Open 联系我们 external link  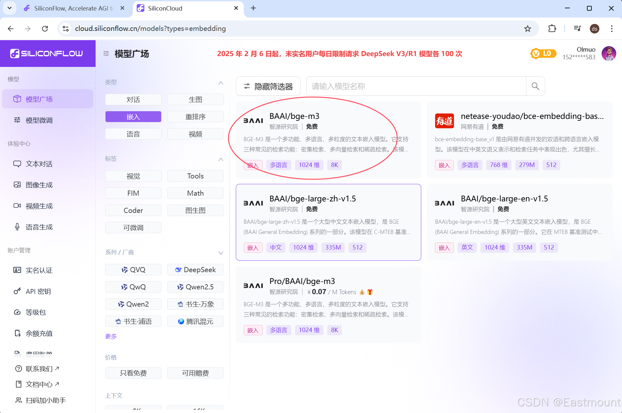tap(37, 369)
